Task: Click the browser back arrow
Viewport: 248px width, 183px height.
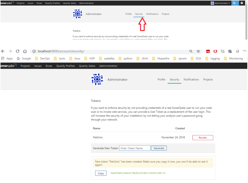Action: [3, 51]
